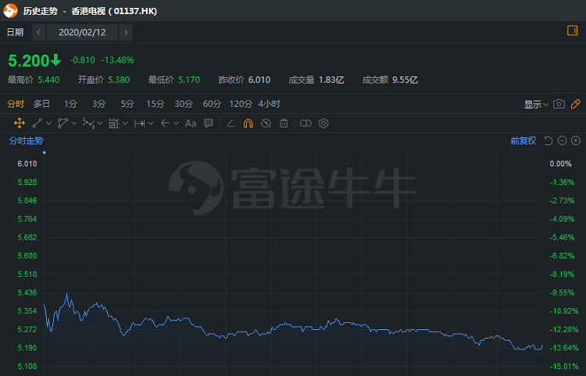Select the wave pattern drawing tool
Image resolution: width=586 pixels, height=376 pixels.
pyautogui.click(x=88, y=123)
